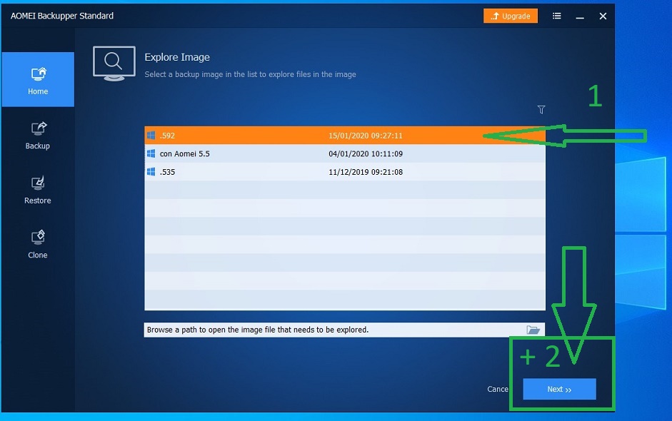Open the Restore section in sidebar
This screenshot has width=672, height=421.
38,190
